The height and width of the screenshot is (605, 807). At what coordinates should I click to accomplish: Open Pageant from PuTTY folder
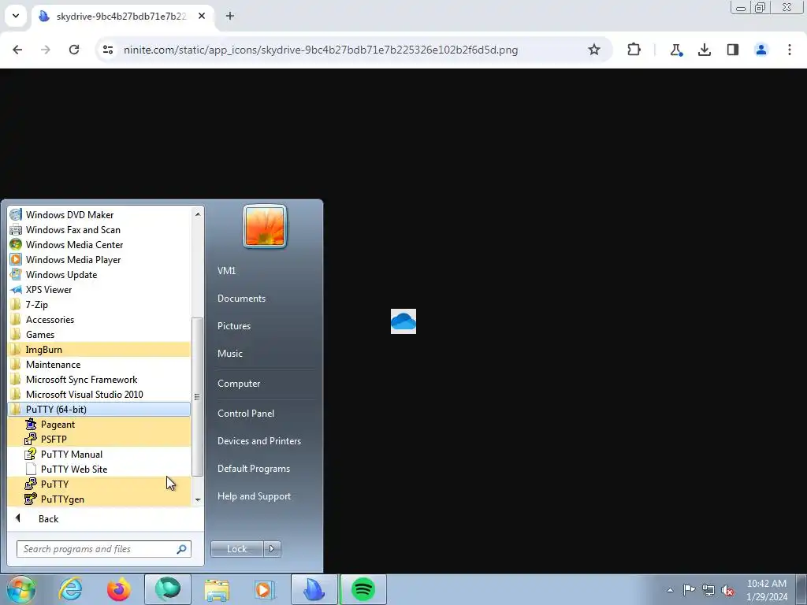click(x=99, y=424)
